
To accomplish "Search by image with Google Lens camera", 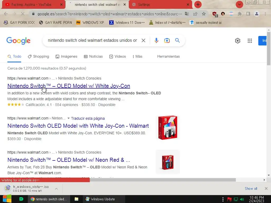I will tap(167, 40).
